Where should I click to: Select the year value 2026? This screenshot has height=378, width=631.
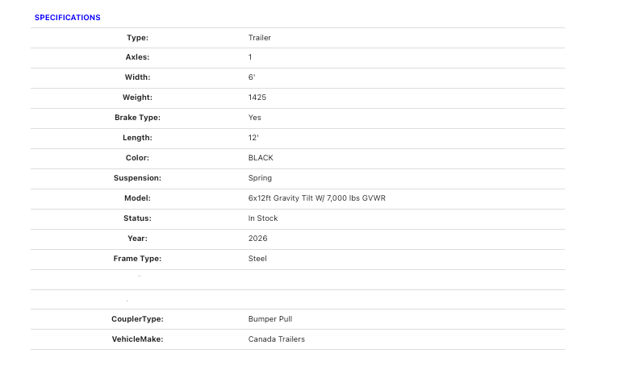tap(257, 239)
